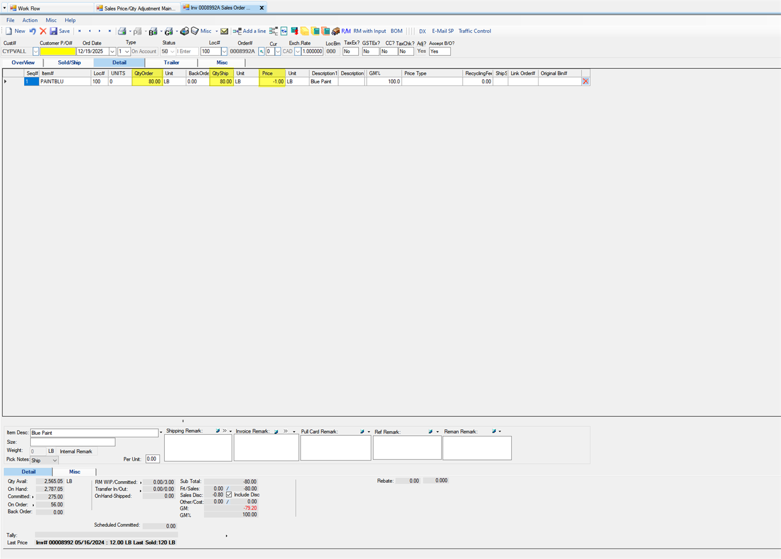Click the envelope email icon
781x559 pixels.
[x=225, y=31]
